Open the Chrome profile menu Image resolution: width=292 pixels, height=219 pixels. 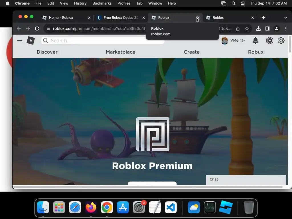pos(277,29)
